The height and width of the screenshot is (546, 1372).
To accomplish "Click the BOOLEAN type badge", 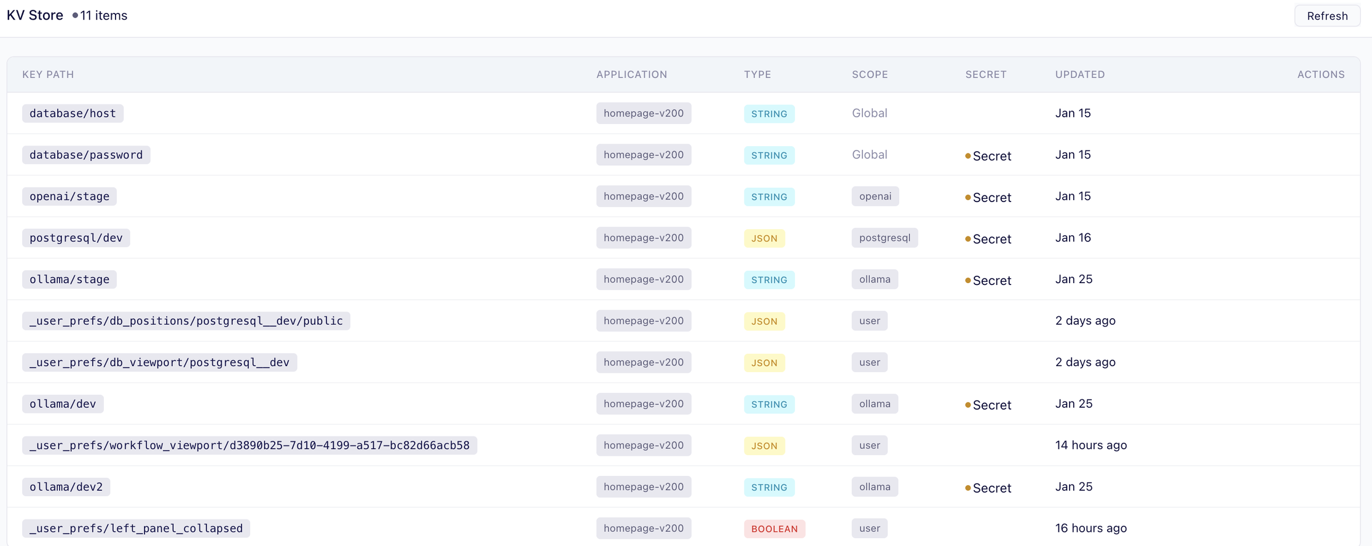I will [774, 528].
